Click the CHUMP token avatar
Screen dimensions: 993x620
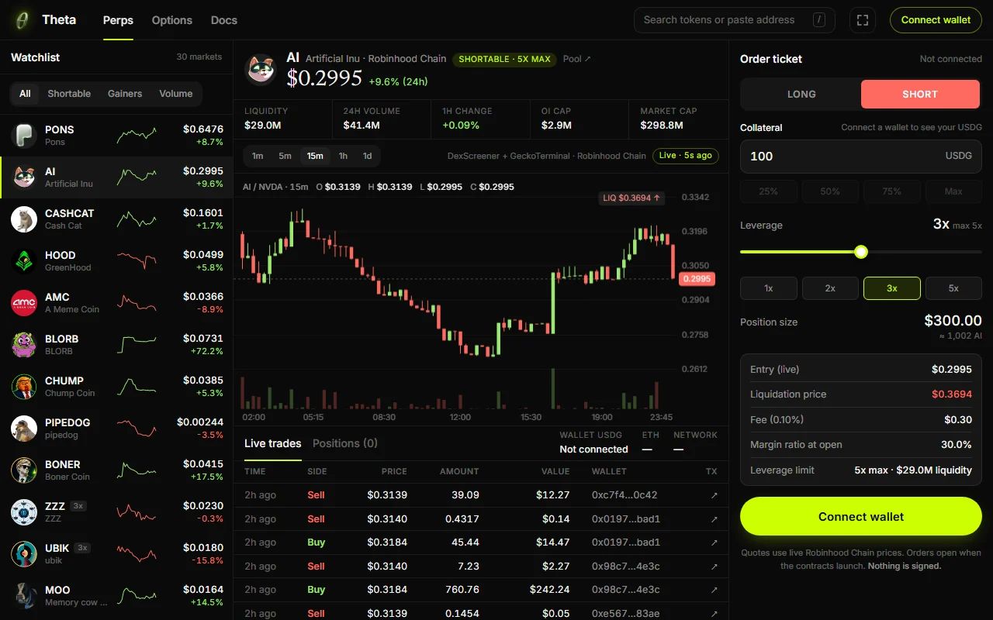(x=24, y=387)
